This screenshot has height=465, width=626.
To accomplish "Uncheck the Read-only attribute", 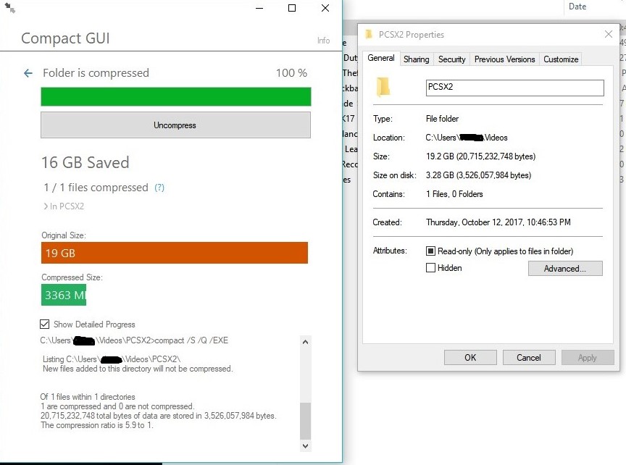I will pyautogui.click(x=432, y=251).
